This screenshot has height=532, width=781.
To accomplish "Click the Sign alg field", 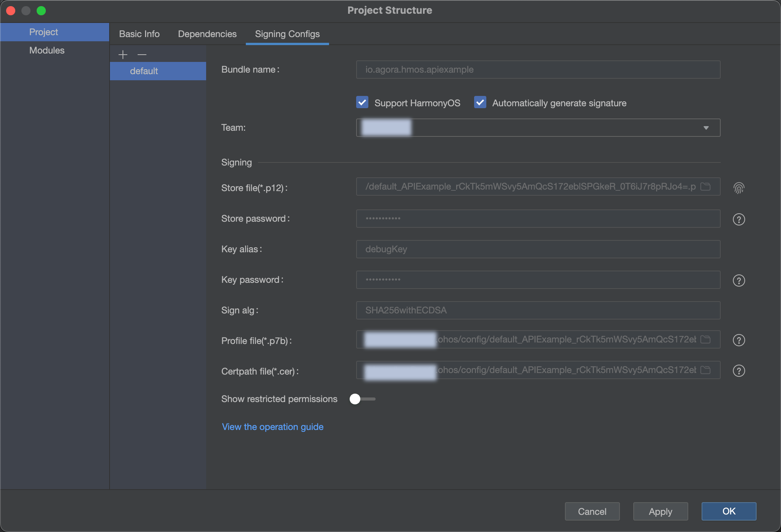I will click(x=538, y=310).
